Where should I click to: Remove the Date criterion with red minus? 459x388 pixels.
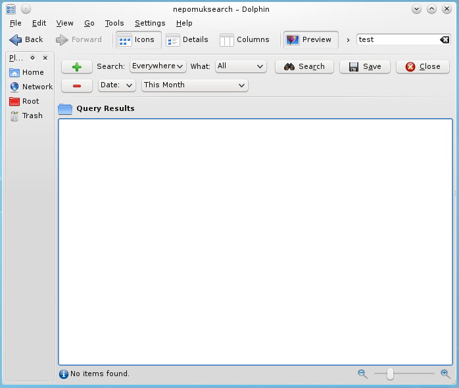pyautogui.click(x=77, y=86)
